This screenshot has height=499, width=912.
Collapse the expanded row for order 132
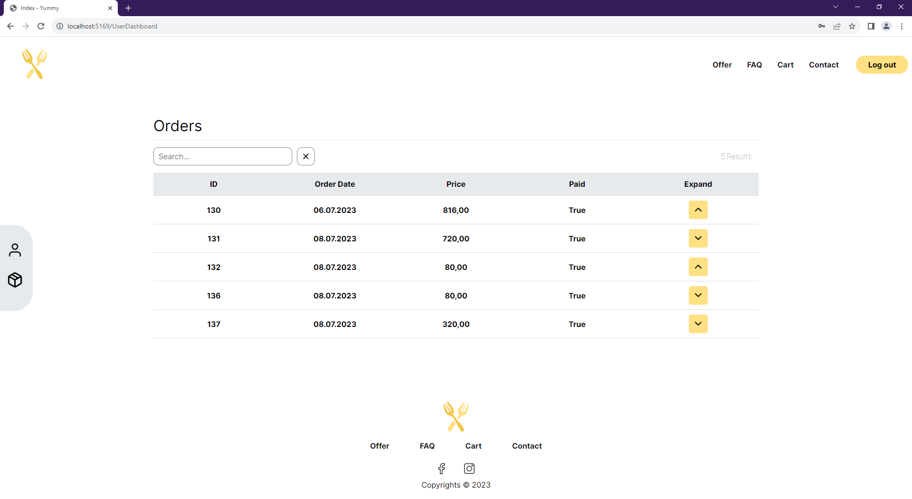tap(698, 267)
